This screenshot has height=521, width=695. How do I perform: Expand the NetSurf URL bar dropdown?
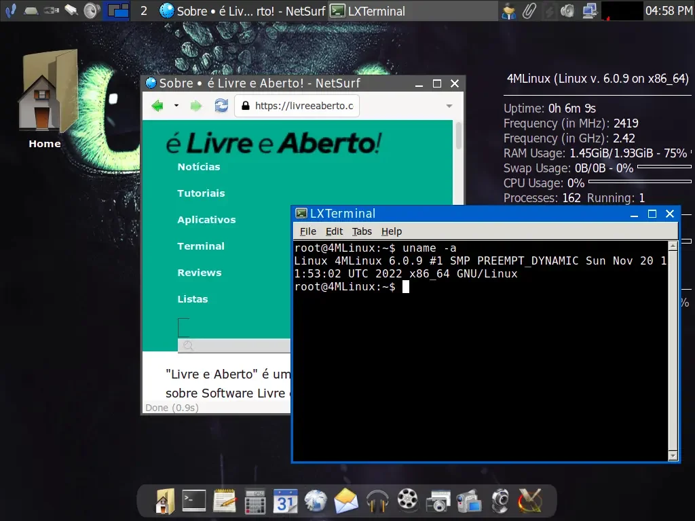(x=449, y=106)
